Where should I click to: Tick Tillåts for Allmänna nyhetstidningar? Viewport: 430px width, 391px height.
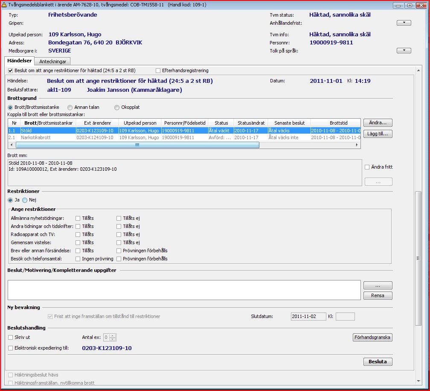click(x=78, y=219)
